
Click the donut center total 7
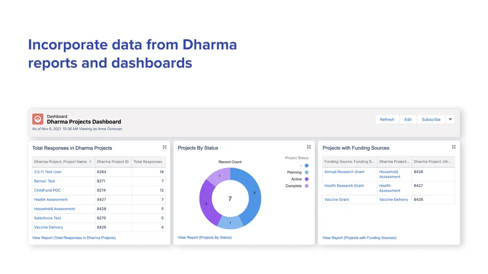(230, 199)
